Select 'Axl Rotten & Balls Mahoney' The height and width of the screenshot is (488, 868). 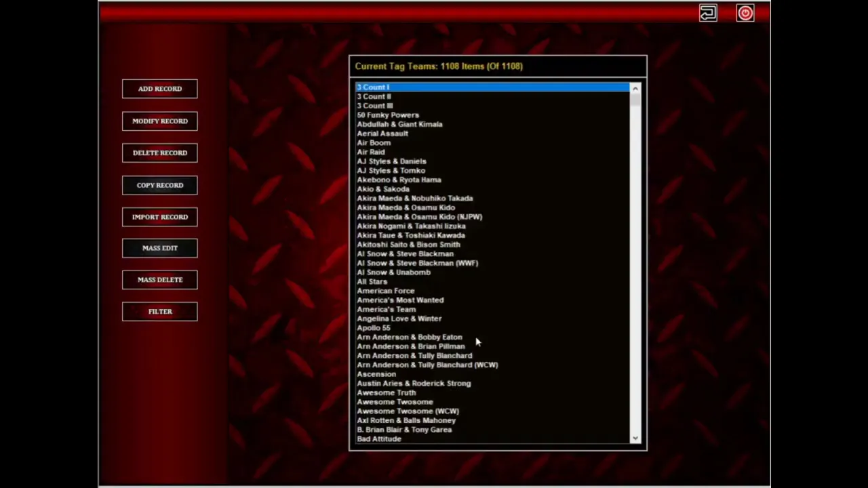click(493, 420)
